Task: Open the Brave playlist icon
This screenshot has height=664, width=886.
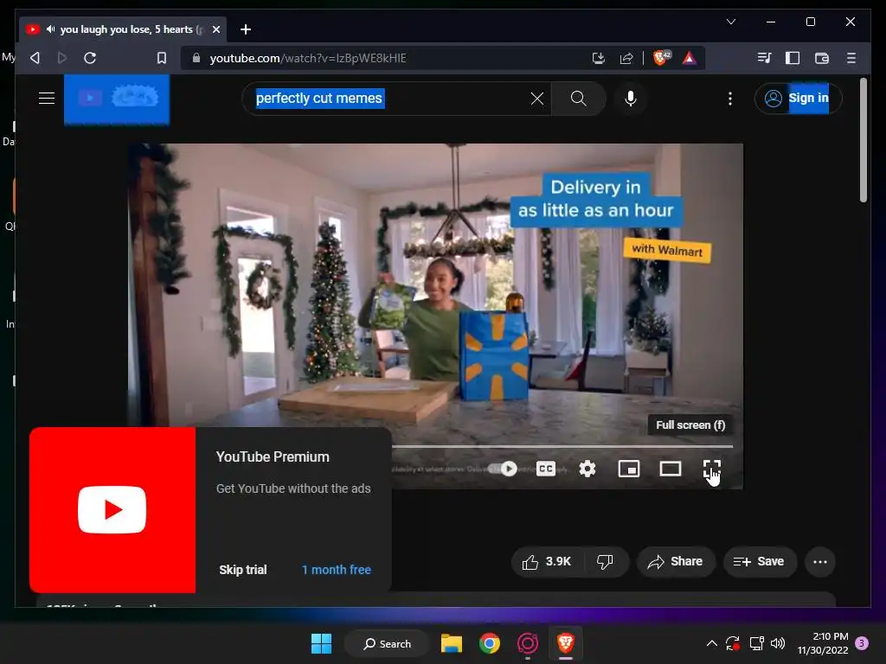Action: click(x=764, y=58)
